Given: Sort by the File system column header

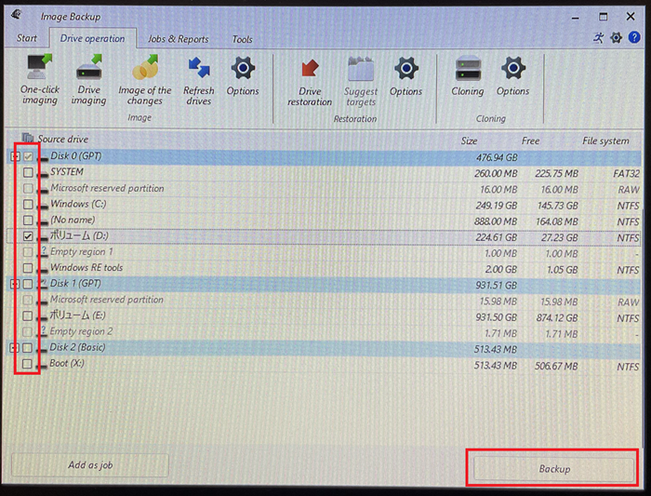Looking at the screenshot, I should click(605, 141).
